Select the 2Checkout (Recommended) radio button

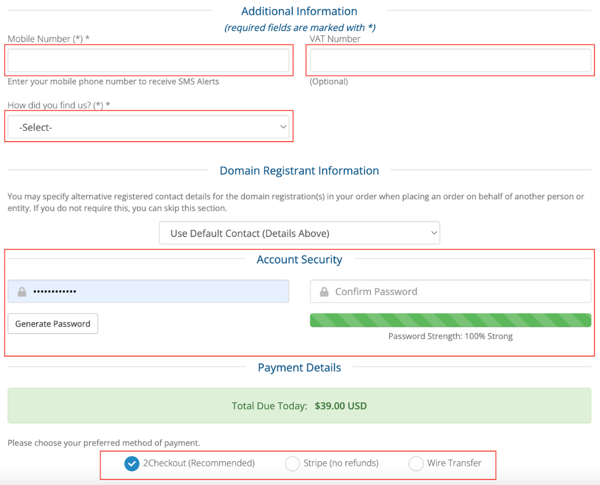click(x=132, y=463)
